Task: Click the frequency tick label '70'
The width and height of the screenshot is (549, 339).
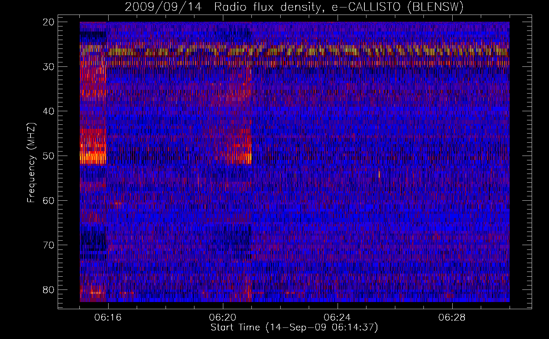Action: [x=49, y=245]
